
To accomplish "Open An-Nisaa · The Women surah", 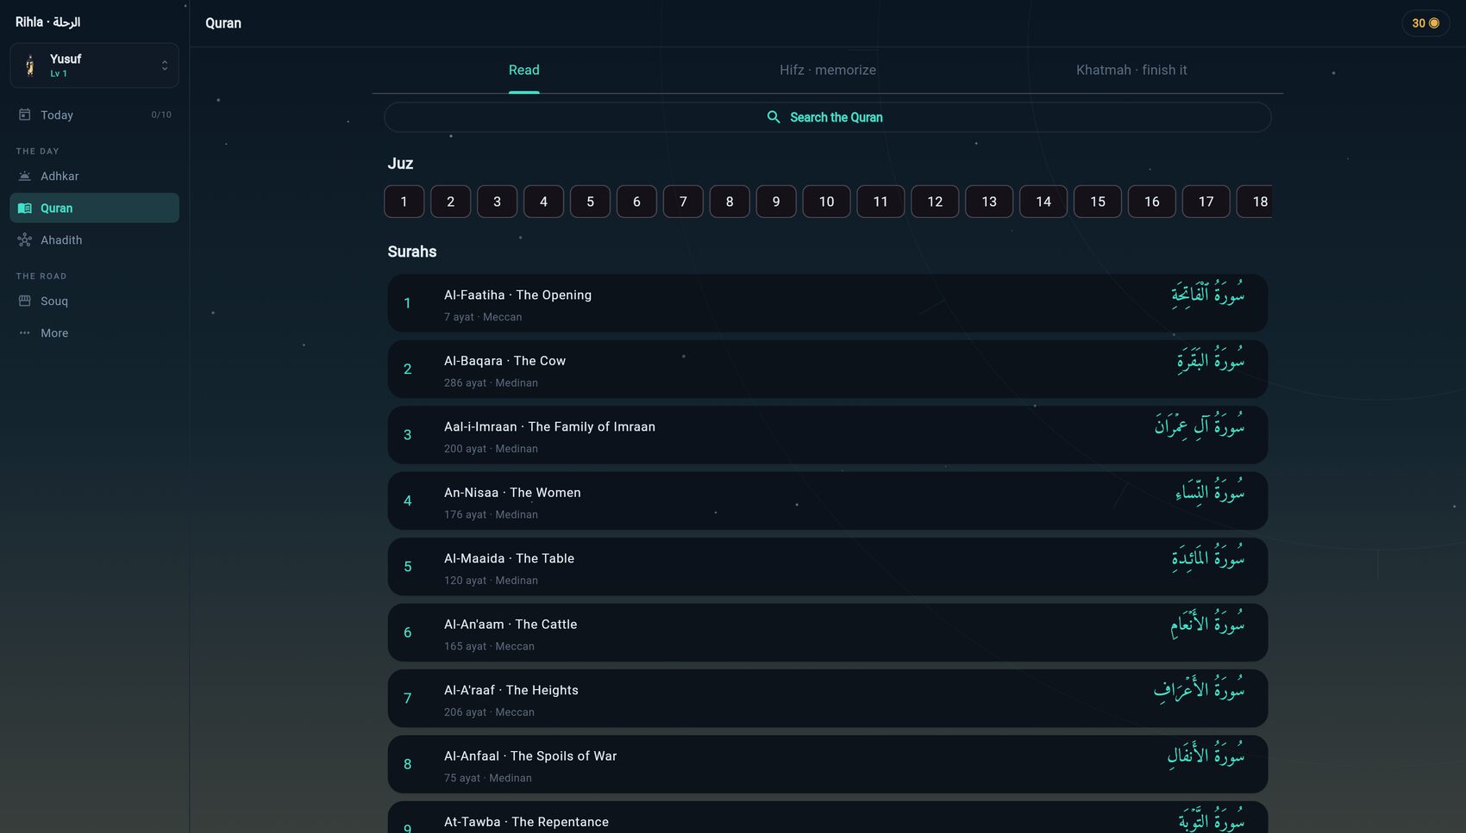I will [x=828, y=500].
